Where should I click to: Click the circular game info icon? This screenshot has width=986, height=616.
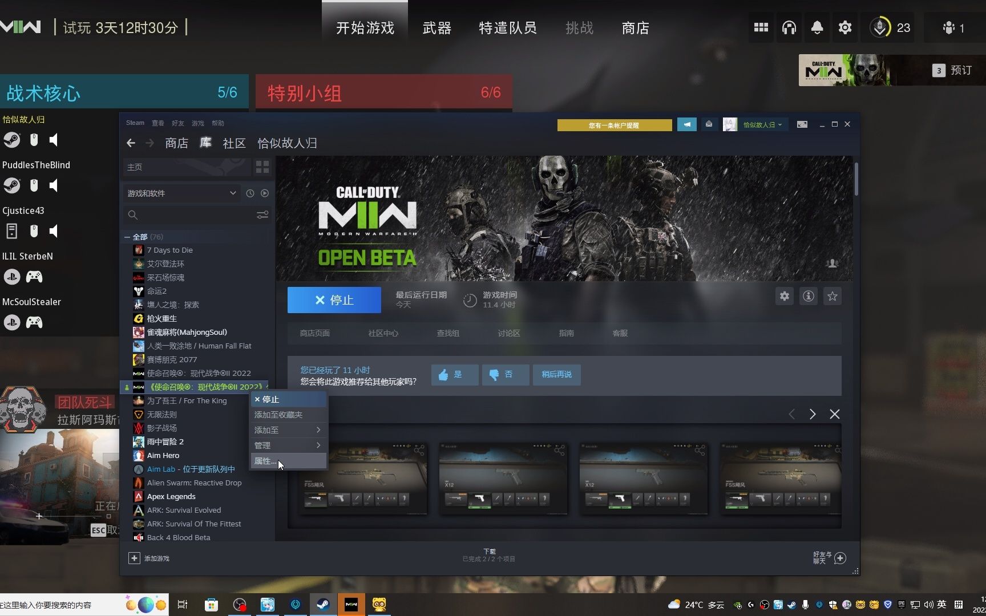(x=808, y=296)
